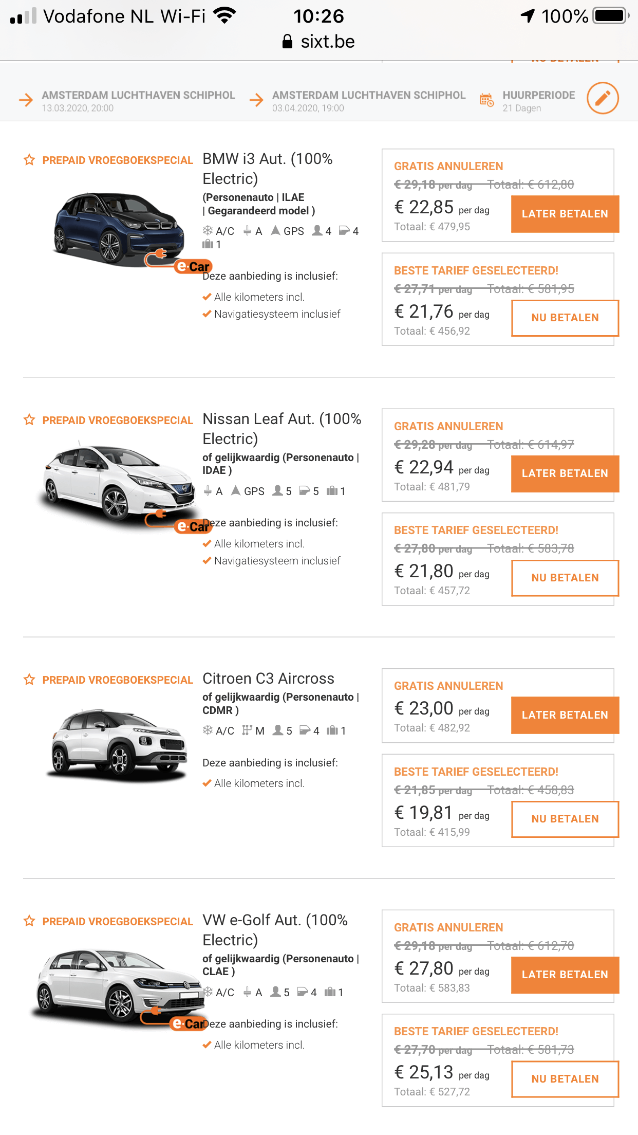
Task: Tap the lock icon in the address bar
Action: click(x=287, y=42)
